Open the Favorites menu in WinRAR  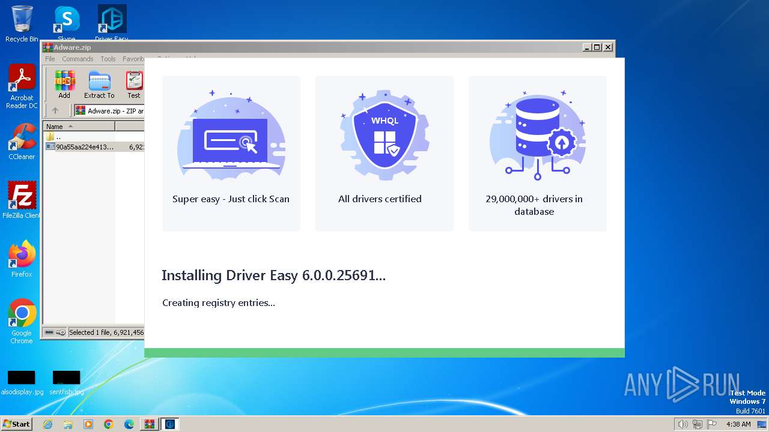[133, 59]
